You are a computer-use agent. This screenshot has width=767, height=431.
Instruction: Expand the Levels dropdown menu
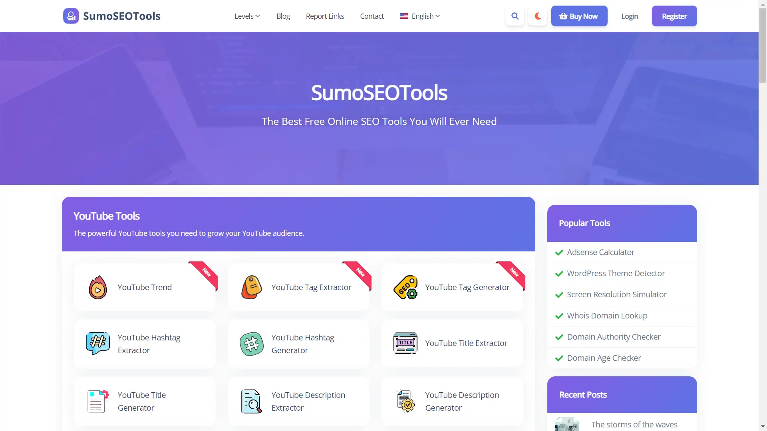coord(247,16)
